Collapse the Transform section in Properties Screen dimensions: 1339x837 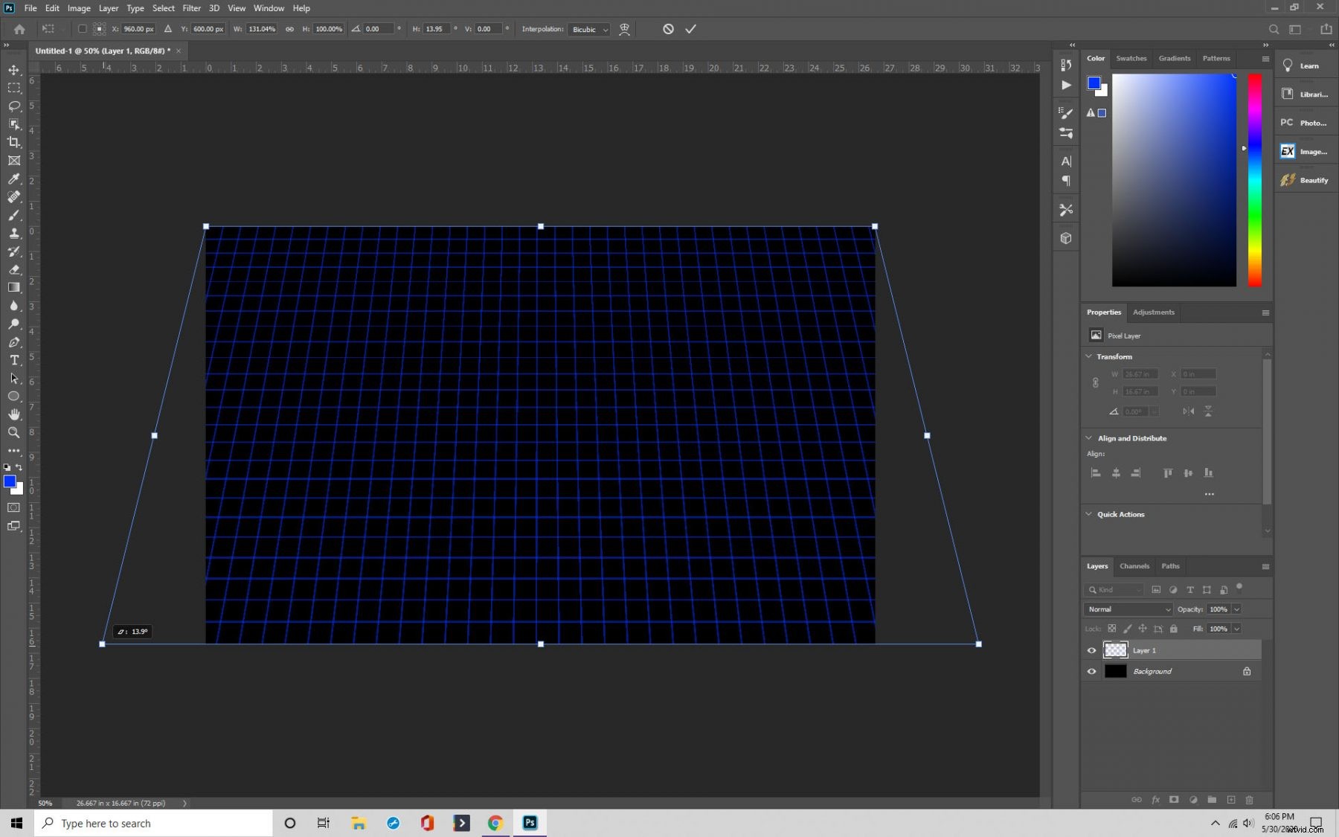pos(1089,356)
